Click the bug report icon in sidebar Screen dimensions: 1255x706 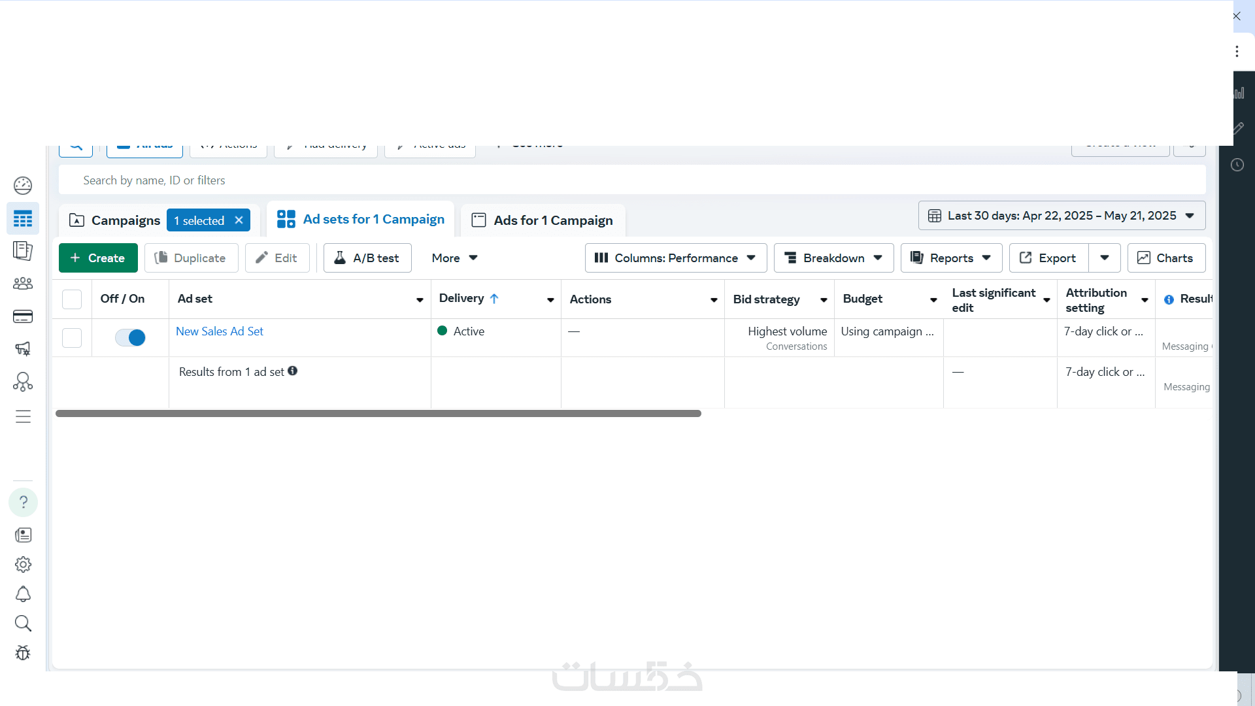pos(23,652)
